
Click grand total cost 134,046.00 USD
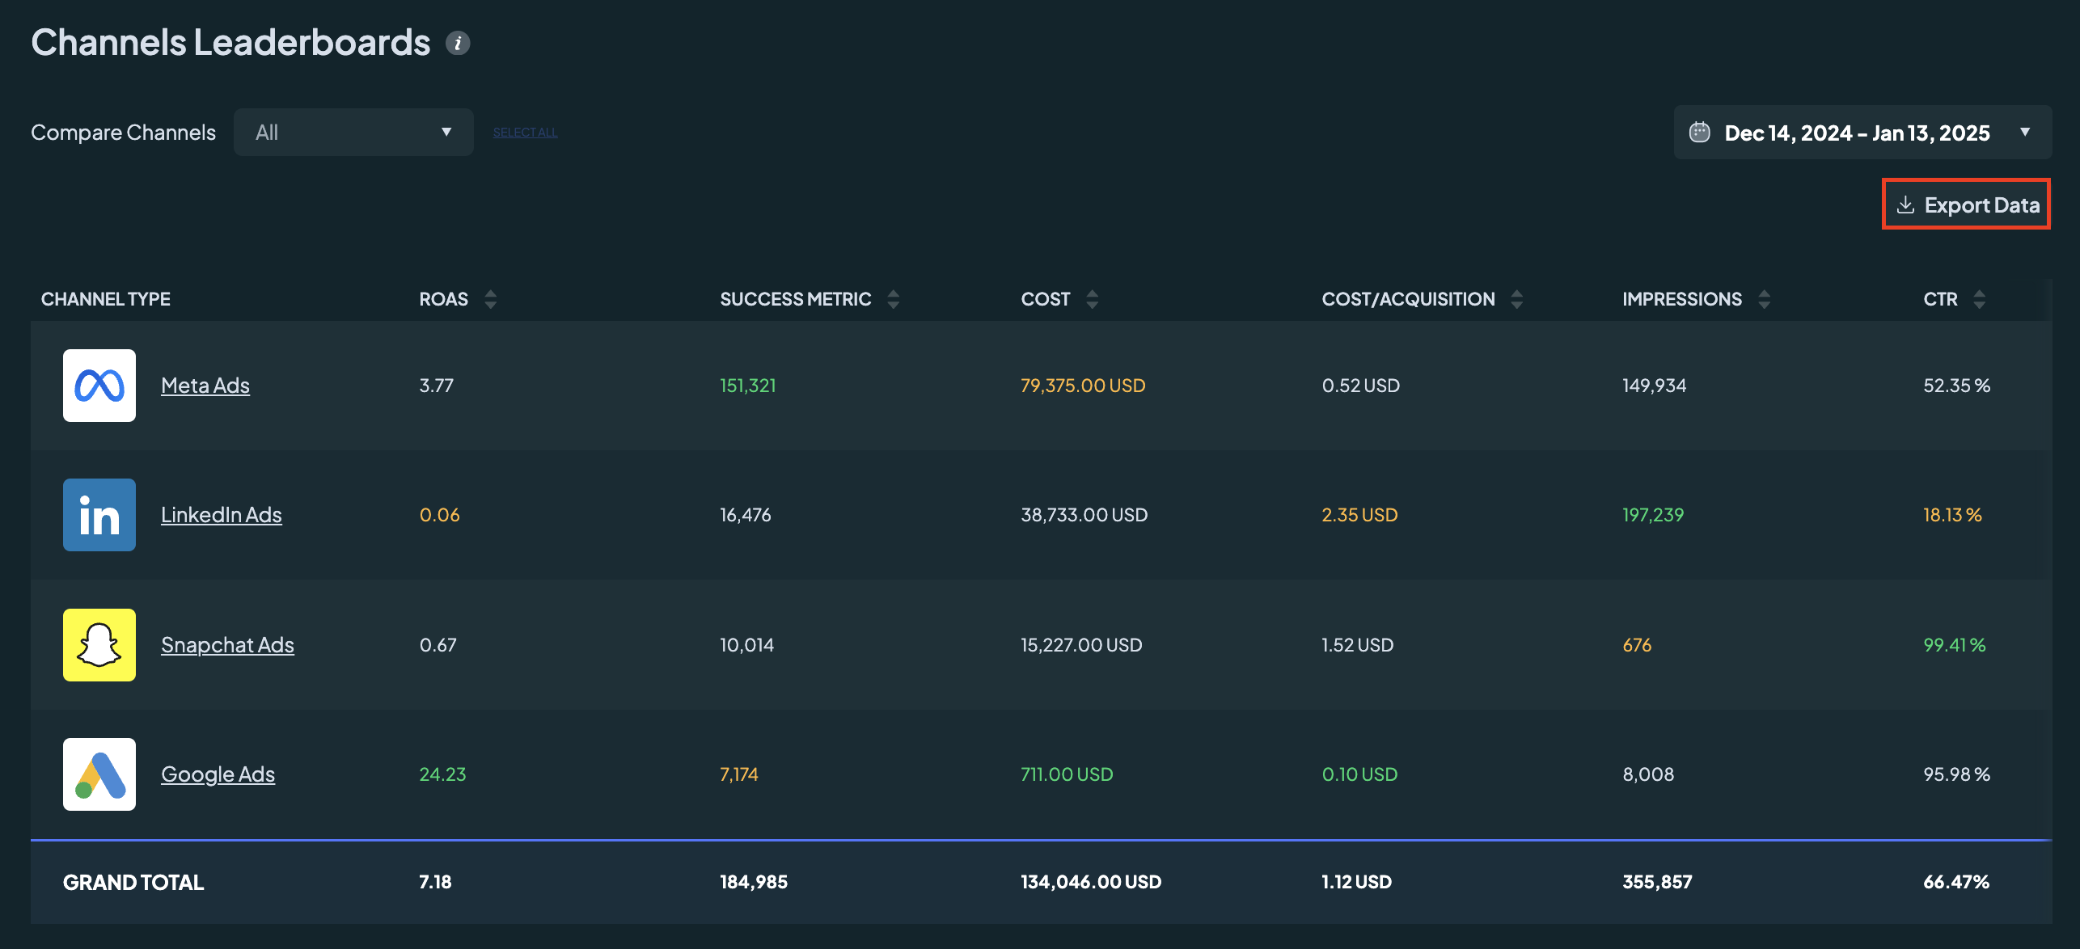point(1091,882)
